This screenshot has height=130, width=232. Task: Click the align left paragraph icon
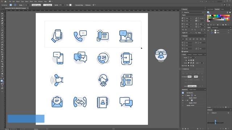click(183, 39)
